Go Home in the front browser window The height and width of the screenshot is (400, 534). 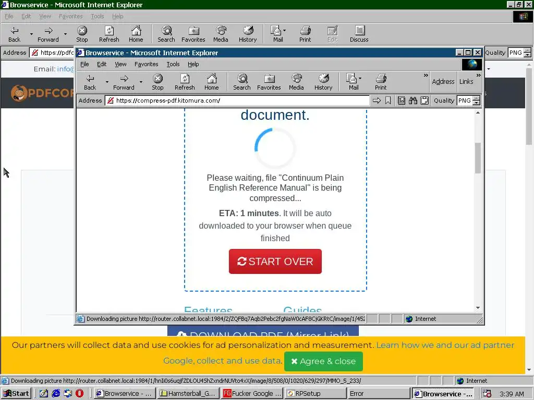pos(212,82)
